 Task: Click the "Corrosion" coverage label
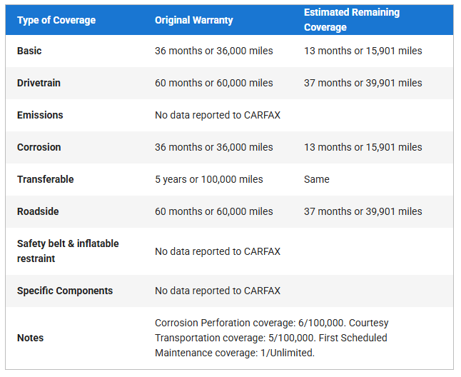click(39, 147)
